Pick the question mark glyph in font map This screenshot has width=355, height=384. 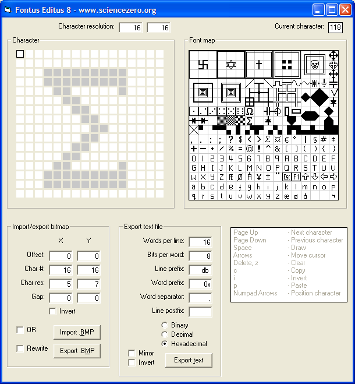click(x=230, y=139)
